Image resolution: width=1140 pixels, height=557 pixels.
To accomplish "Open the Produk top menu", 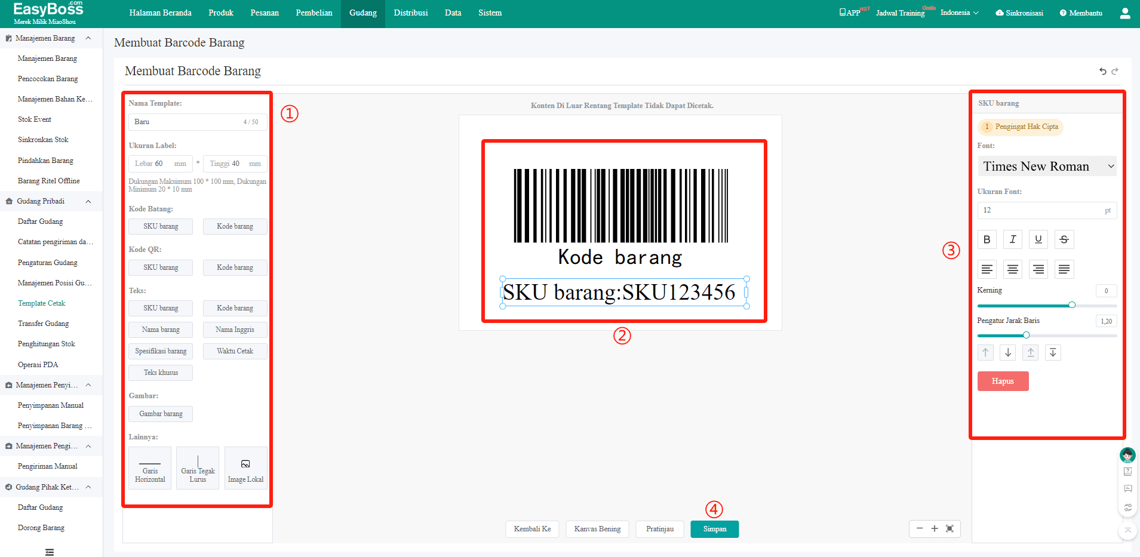I will [221, 13].
